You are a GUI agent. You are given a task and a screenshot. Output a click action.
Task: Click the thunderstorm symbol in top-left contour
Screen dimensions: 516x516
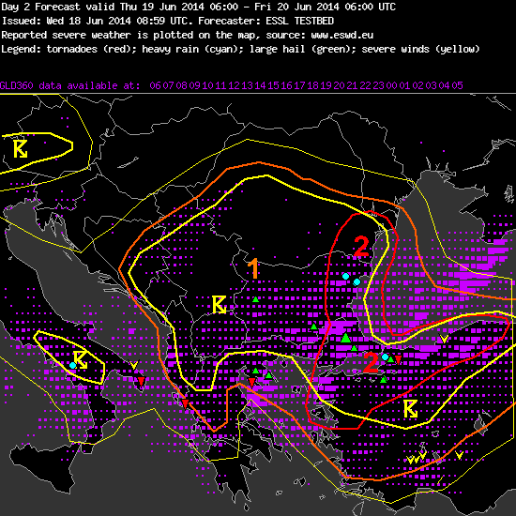click(x=21, y=149)
